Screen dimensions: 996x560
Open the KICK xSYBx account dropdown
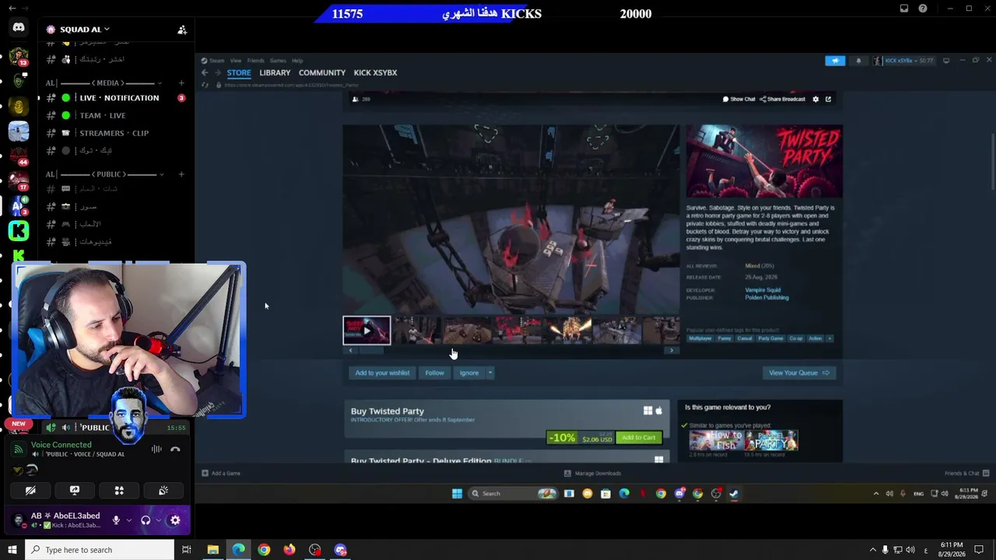pos(904,61)
